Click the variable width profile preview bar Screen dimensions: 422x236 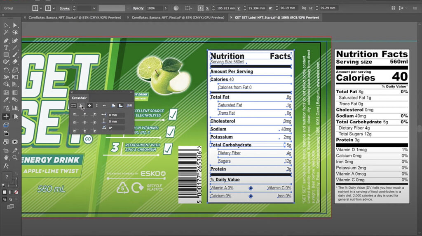tap(112, 8)
